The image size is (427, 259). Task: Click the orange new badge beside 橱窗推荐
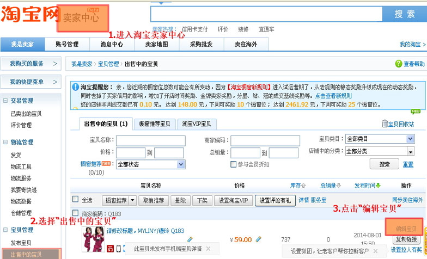coord(106,163)
